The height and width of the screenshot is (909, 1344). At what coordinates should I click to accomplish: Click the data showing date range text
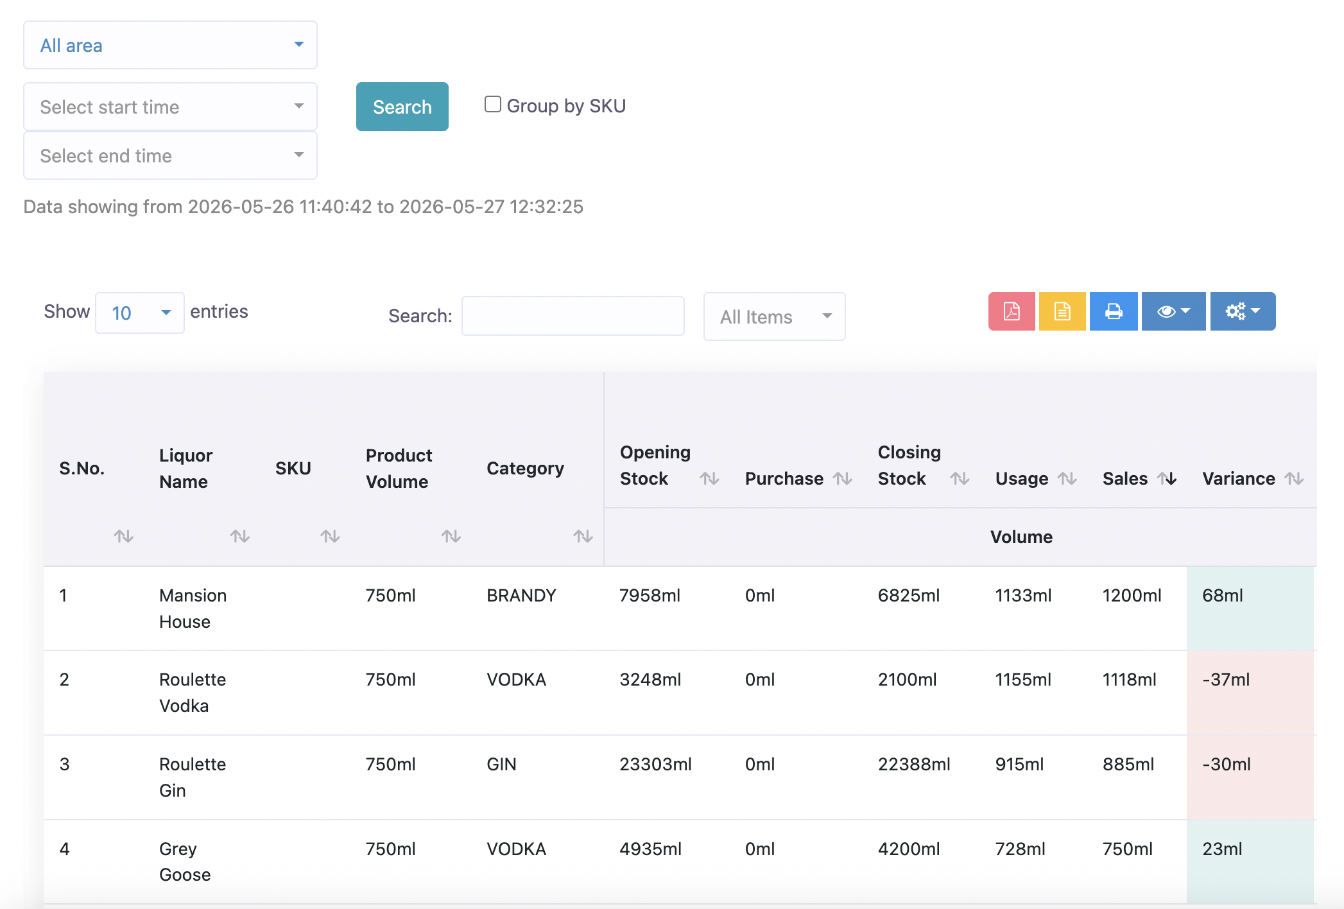pos(304,207)
